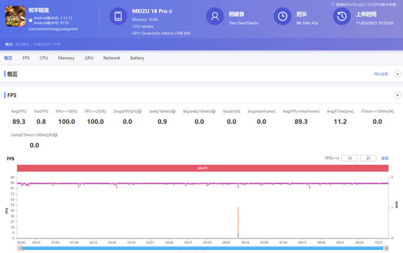403x253 pixels.
Task: Open help icon next to Drop(FPS)
Action: (x=140, y=111)
